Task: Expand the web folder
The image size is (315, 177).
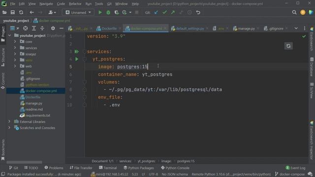Action: [15, 66]
